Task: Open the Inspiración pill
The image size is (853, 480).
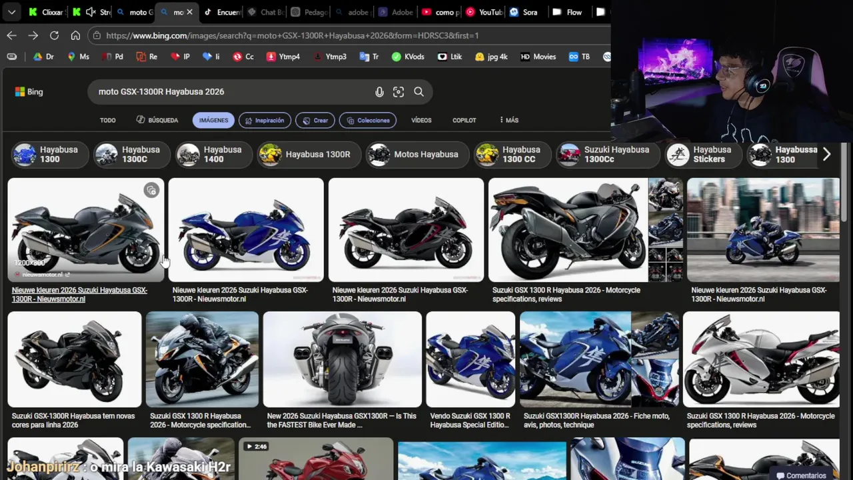Action: pyautogui.click(x=265, y=120)
